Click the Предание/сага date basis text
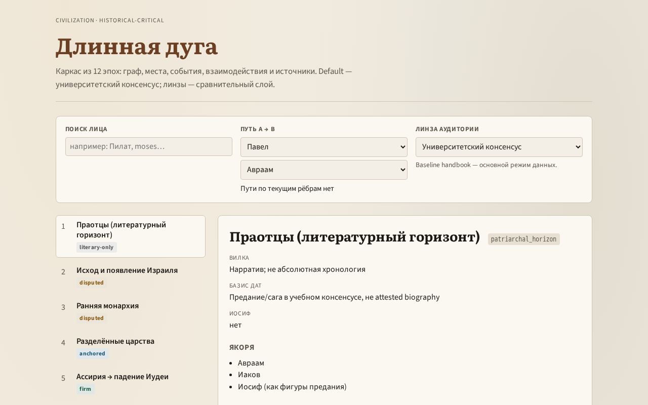The height and width of the screenshot is (405, 648). [x=334, y=297]
